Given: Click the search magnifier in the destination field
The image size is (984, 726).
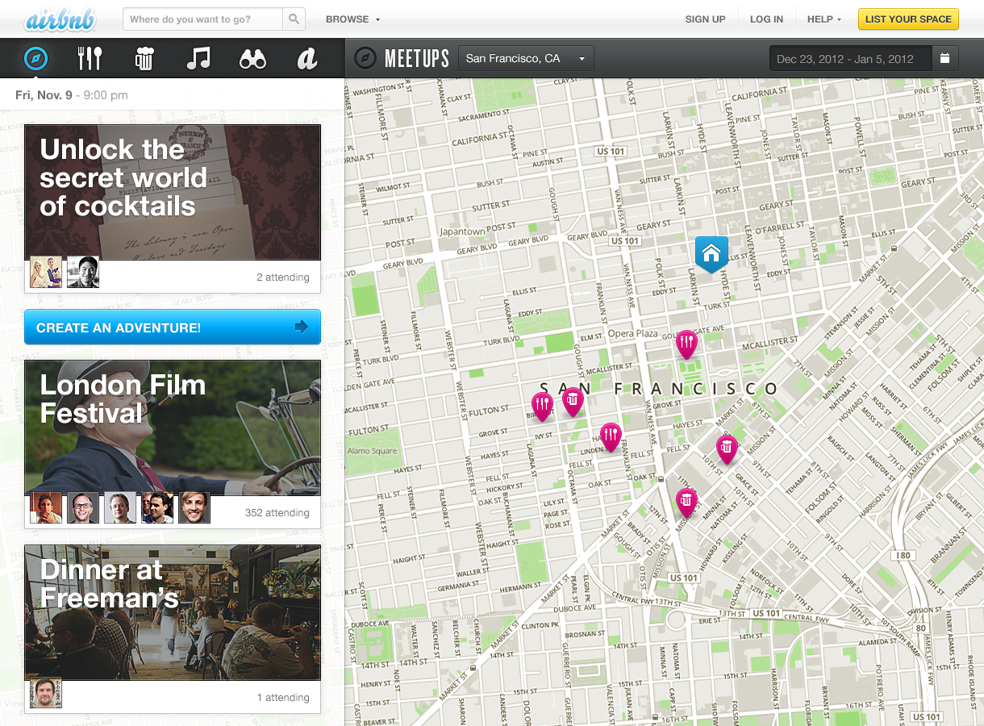Looking at the screenshot, I should 294,19.
